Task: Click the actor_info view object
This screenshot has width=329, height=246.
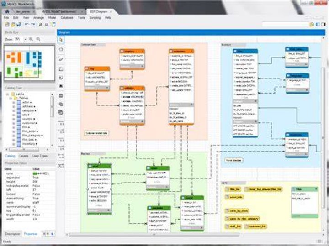Action: [234, 197]
